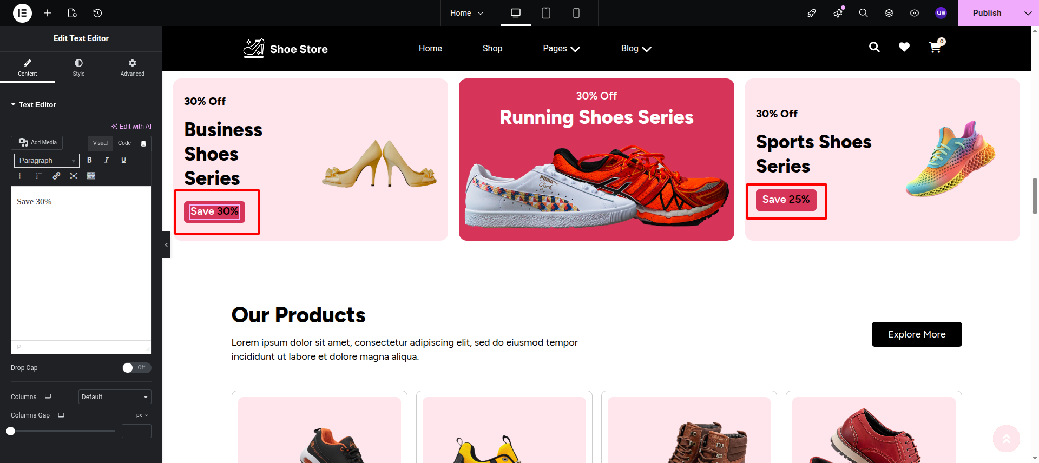Open Finder search icon in top bar
Viewport: 1039px width, 463px height.
tap(863, 13)
